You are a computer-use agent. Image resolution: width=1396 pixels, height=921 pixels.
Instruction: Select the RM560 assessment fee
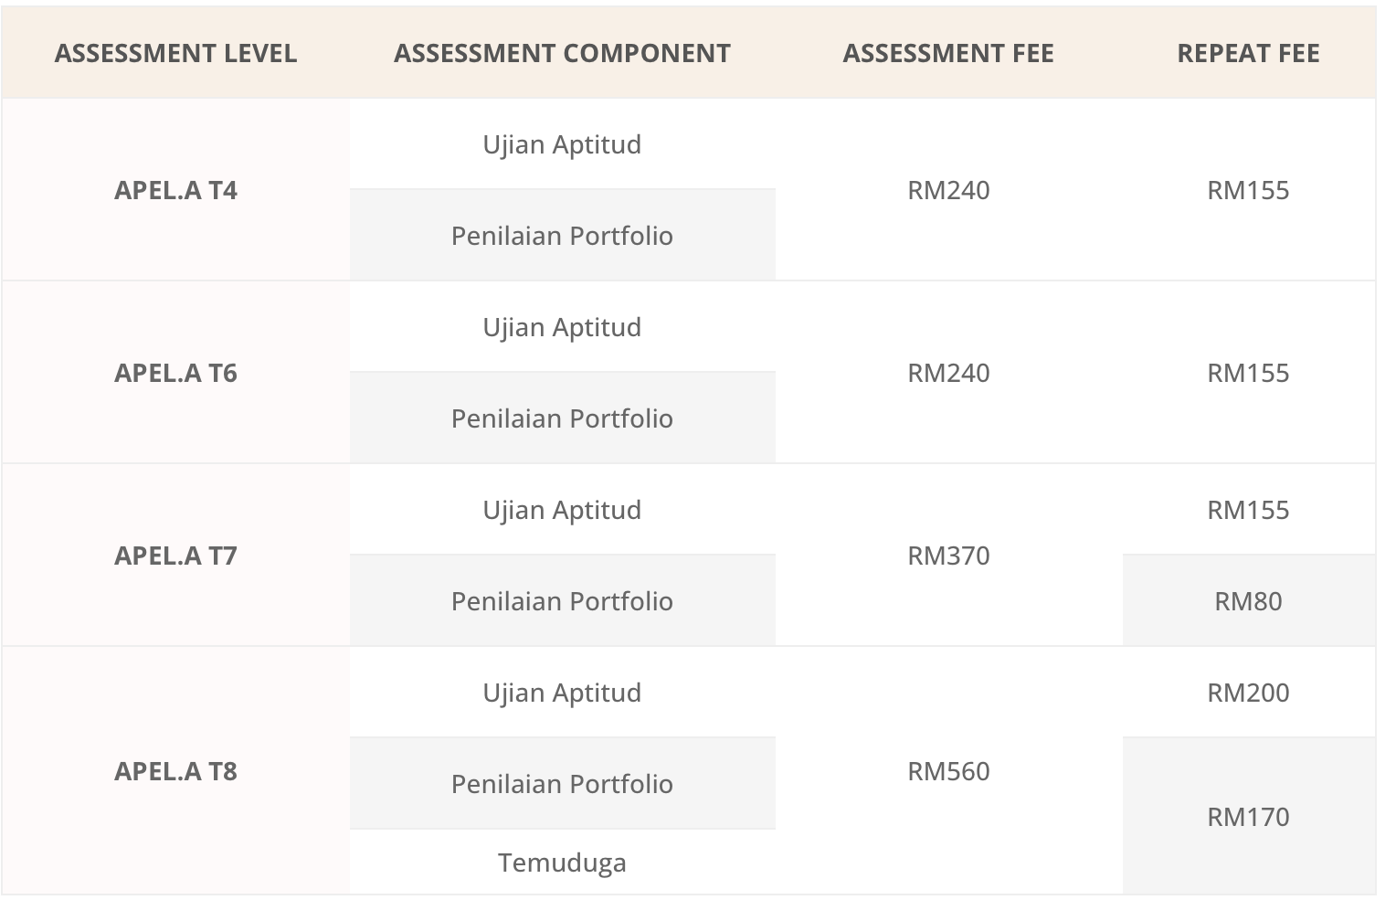coord(948,771)
